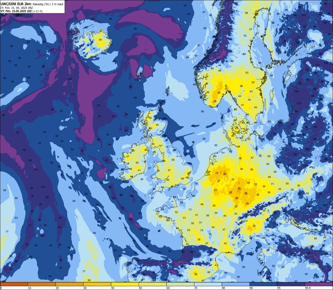The height and width of the screenshot is (290, 333).
Task: Click the 90–95% dark blue legend swatch
Action: 263,284
